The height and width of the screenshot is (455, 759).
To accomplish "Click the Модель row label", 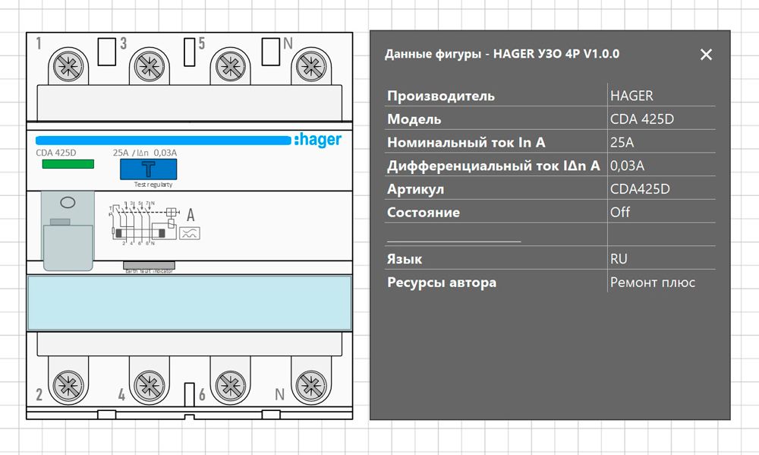I will [x=414, y=119].
